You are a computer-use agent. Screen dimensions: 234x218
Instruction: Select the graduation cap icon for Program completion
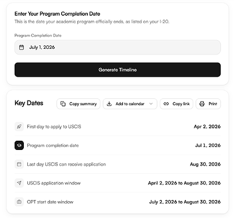coord(19,145)
